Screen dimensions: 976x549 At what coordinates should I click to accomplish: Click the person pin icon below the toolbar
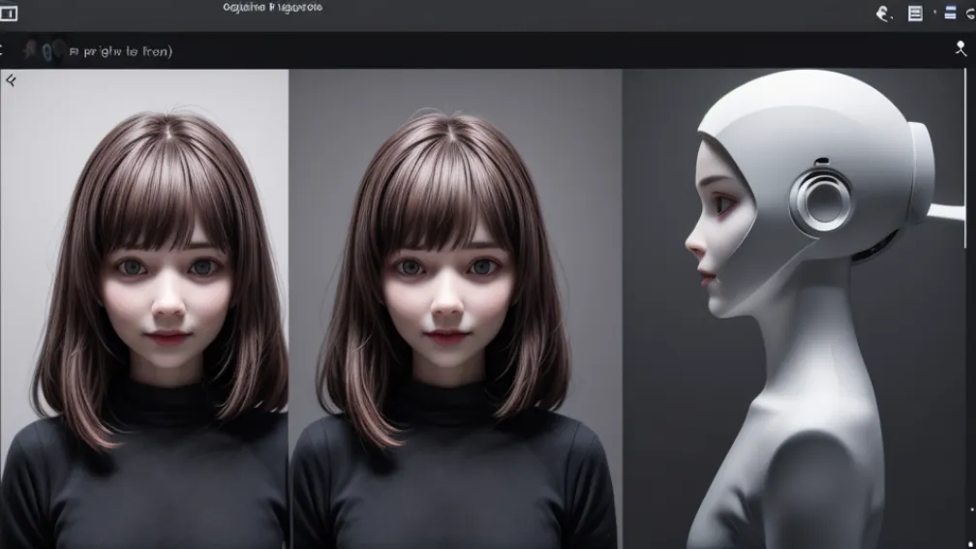coord(961,48)
